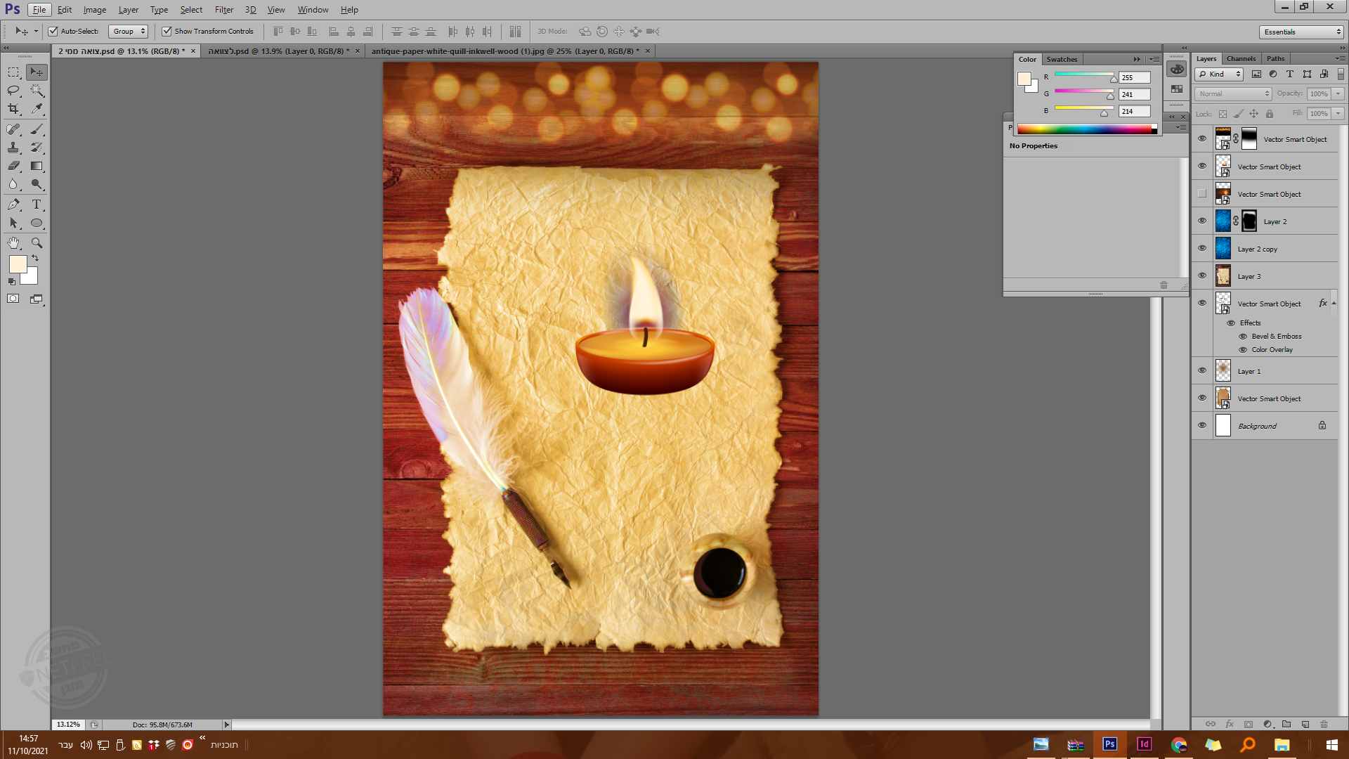1349x759 pixels.
Task: Toggle visibility of Layer 3
Action: pos(1202,275)
